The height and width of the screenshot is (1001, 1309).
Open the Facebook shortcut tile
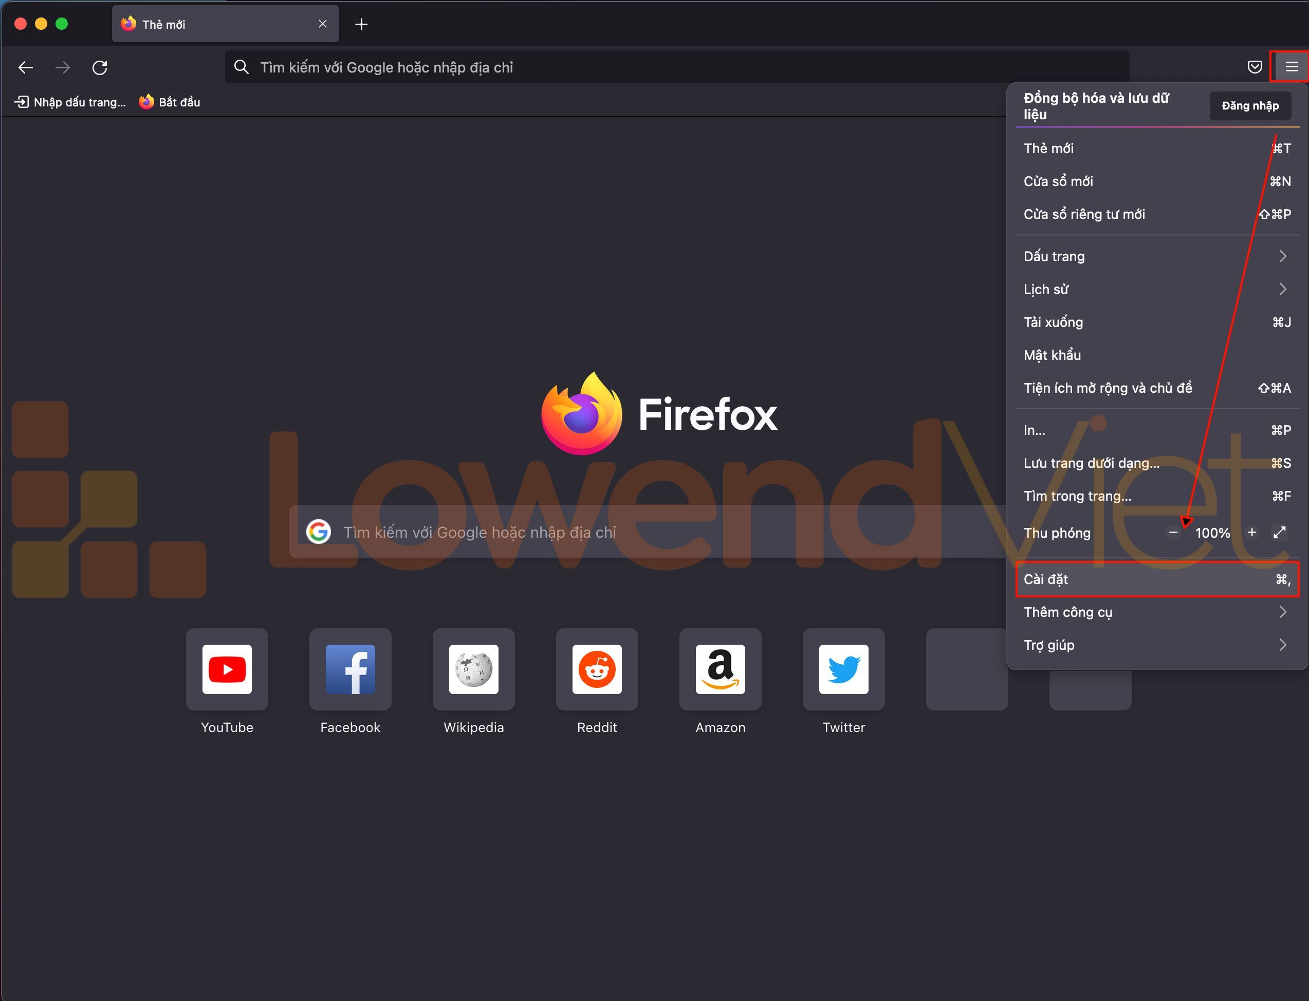click(350, 669)
